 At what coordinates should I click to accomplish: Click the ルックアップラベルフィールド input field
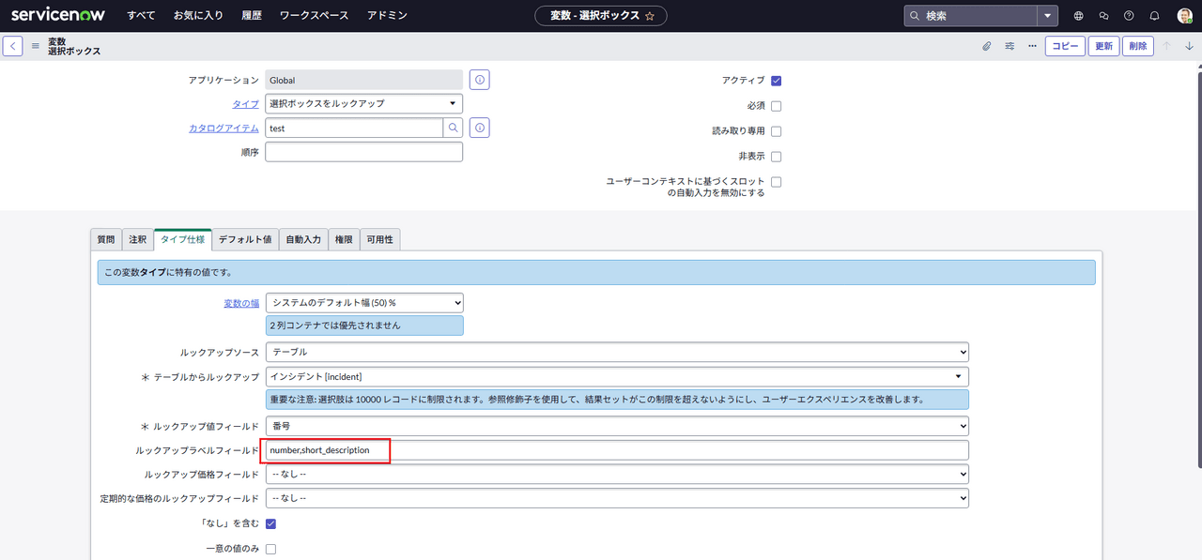(x=616, y=450)
